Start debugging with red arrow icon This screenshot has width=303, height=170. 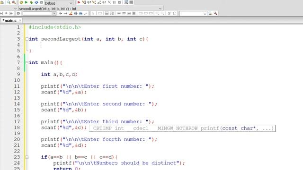coord(79,2)
